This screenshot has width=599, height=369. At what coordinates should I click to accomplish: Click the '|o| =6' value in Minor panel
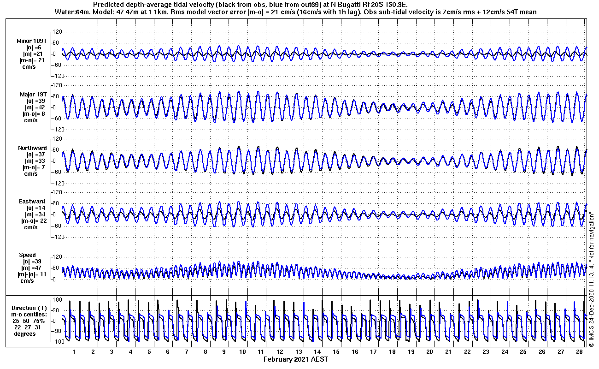click(x=34, y=48)
